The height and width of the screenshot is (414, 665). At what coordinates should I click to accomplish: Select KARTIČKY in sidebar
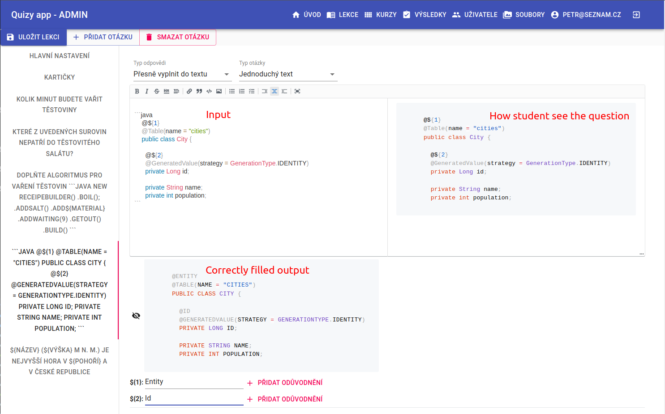[60, 77]
